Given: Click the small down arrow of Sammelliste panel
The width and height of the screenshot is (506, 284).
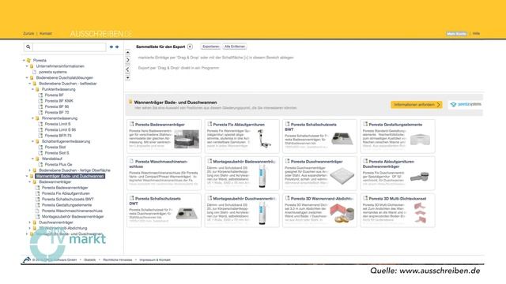Looking at the screenshot, I should pyautogui.click(x=128, y=77).
